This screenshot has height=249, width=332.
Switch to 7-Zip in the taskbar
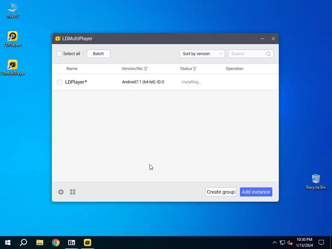point(72,243)
